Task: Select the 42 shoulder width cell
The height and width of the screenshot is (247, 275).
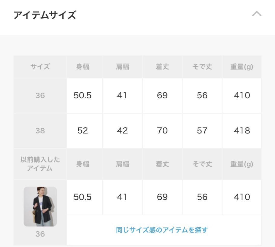Action: (x=122, y=131)
